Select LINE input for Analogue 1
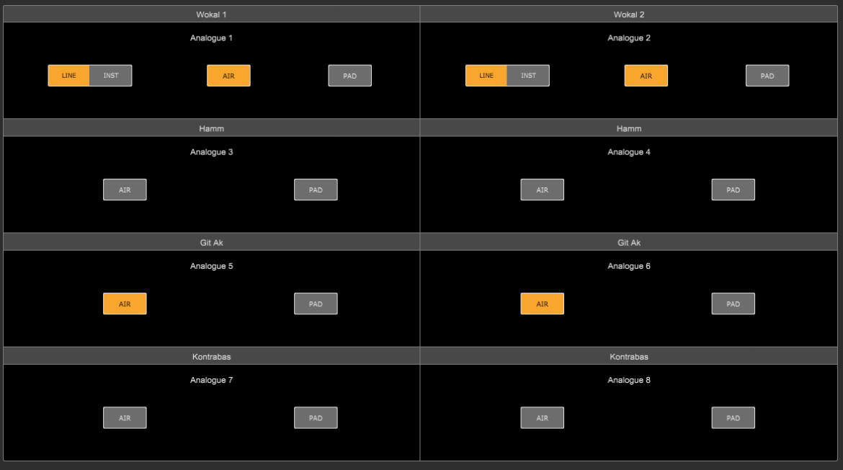The width and height of the screenshot is (843, 470). point(69,76)
